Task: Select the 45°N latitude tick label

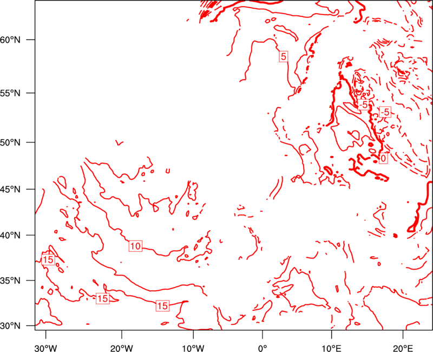Action: [x=10, y=190]
